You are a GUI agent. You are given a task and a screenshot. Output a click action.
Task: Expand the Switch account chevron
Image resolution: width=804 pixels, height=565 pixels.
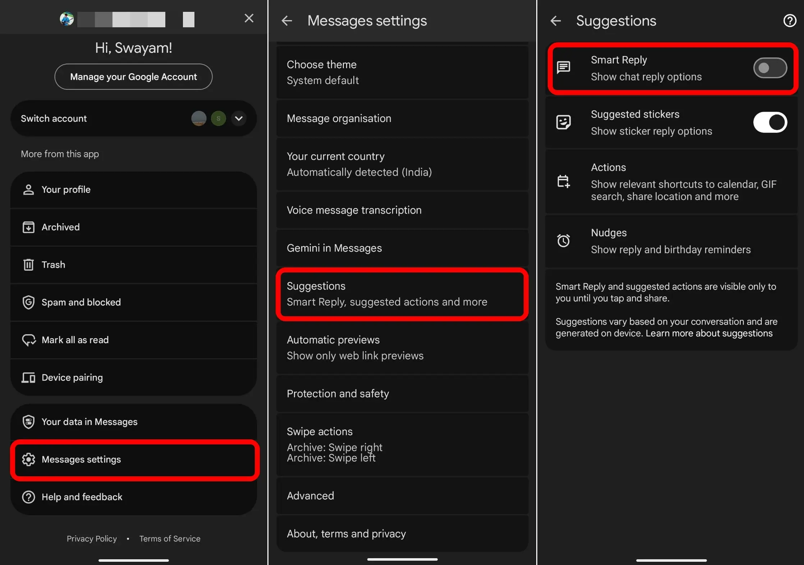point(238,118)
